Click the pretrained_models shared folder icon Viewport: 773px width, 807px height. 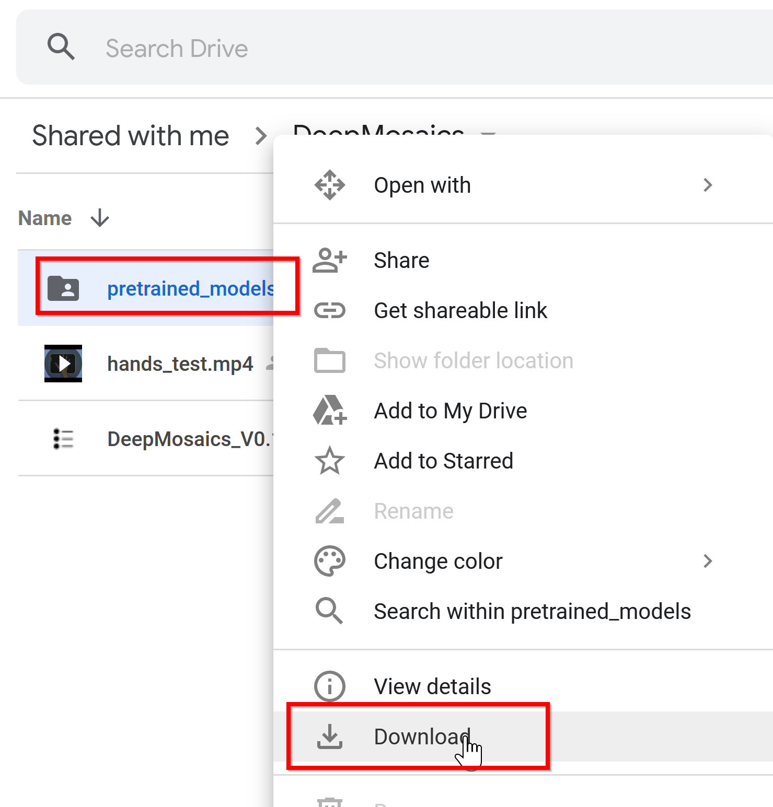pyautogui.click(x=63, y=288)
